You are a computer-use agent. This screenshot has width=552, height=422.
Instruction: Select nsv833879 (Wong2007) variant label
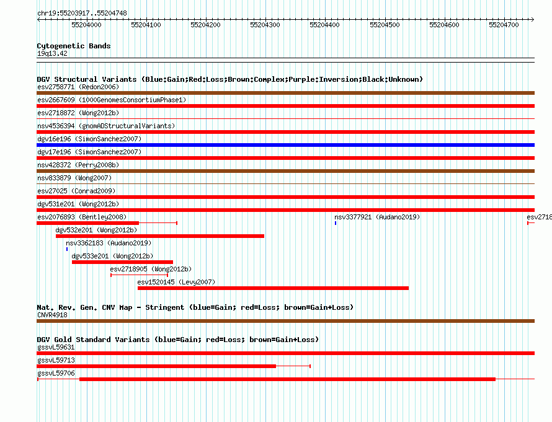coord(74,178)
